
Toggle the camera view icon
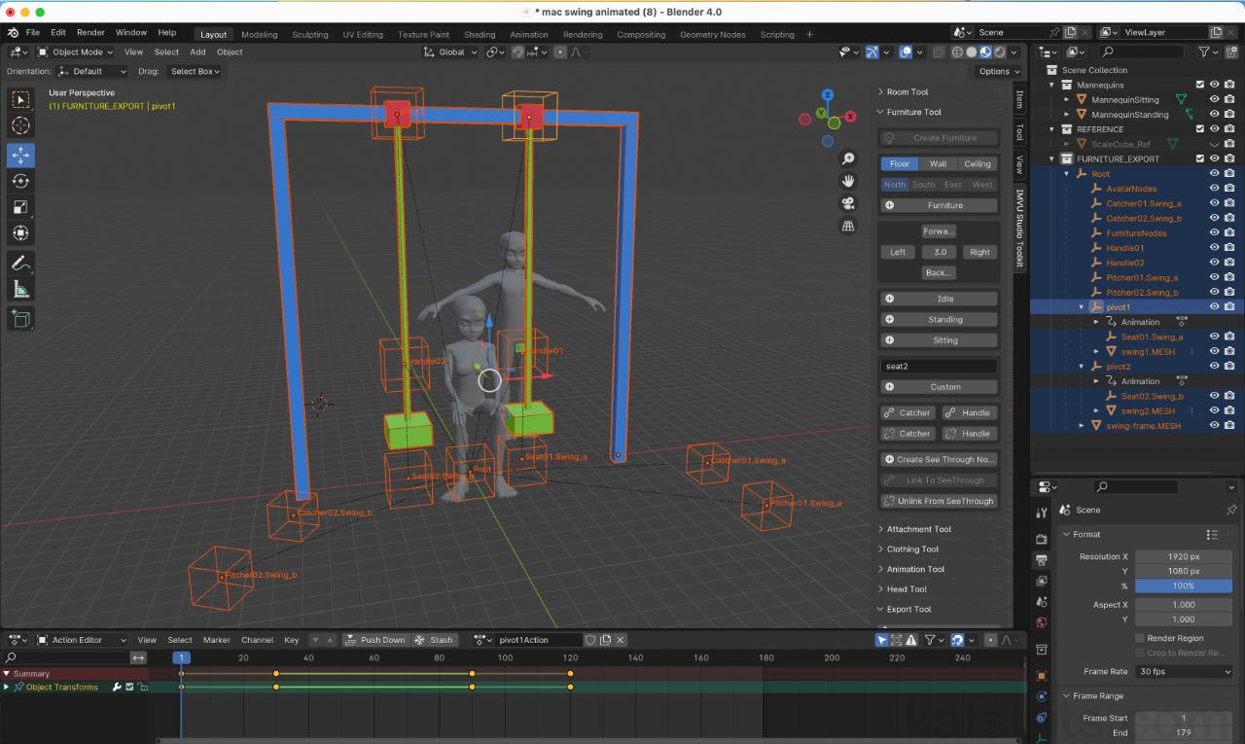tap(848, 203)
